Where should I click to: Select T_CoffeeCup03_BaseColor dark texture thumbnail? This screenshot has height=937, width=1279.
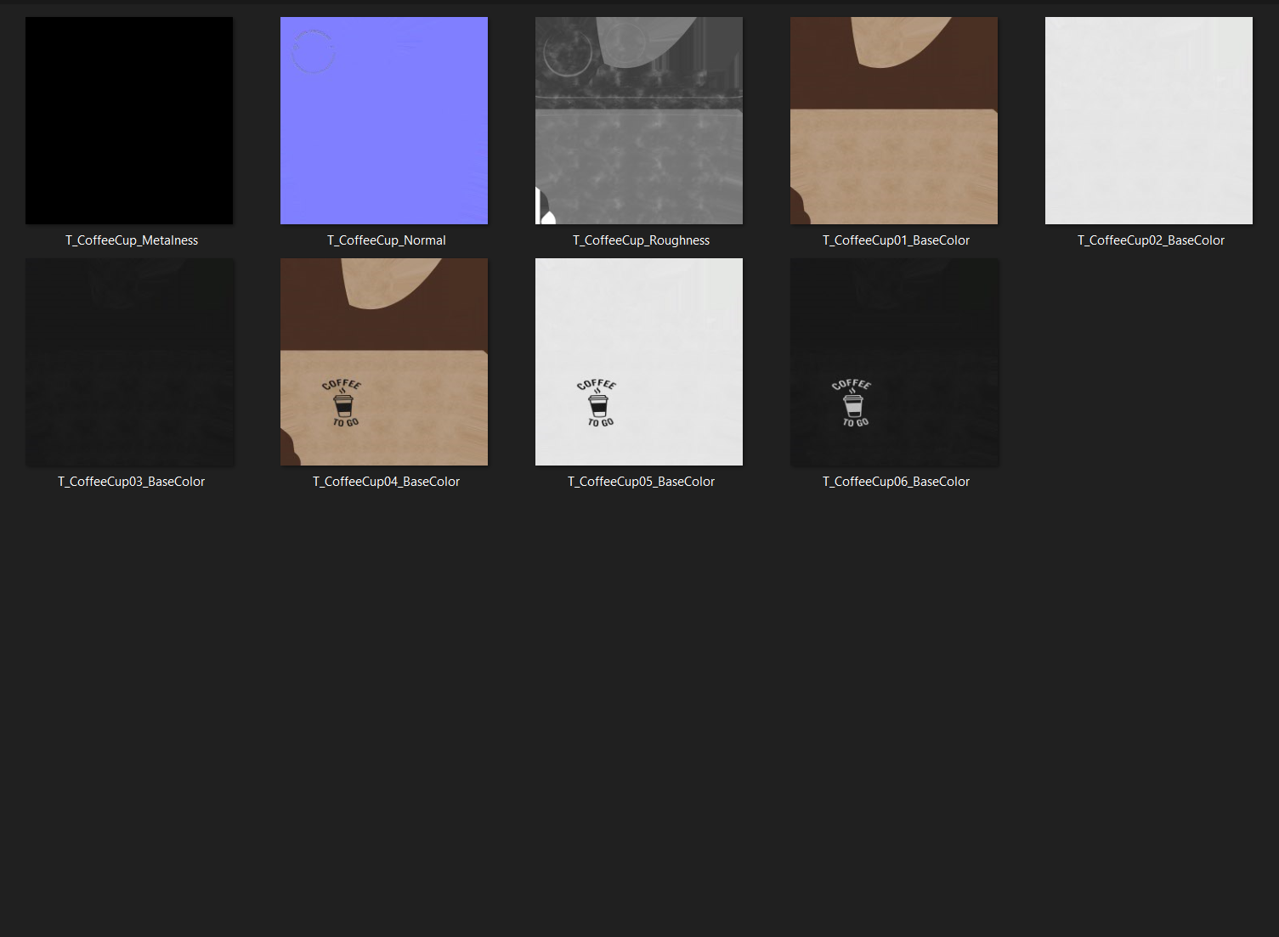(129, 362)
